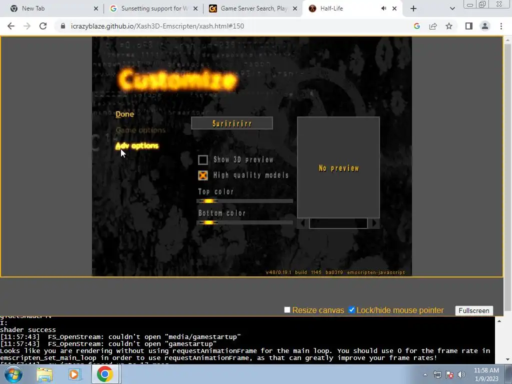The width and height of the screenshot is (512, 384).
Task: Click the Show desktop button
Action: coord(509,374)
